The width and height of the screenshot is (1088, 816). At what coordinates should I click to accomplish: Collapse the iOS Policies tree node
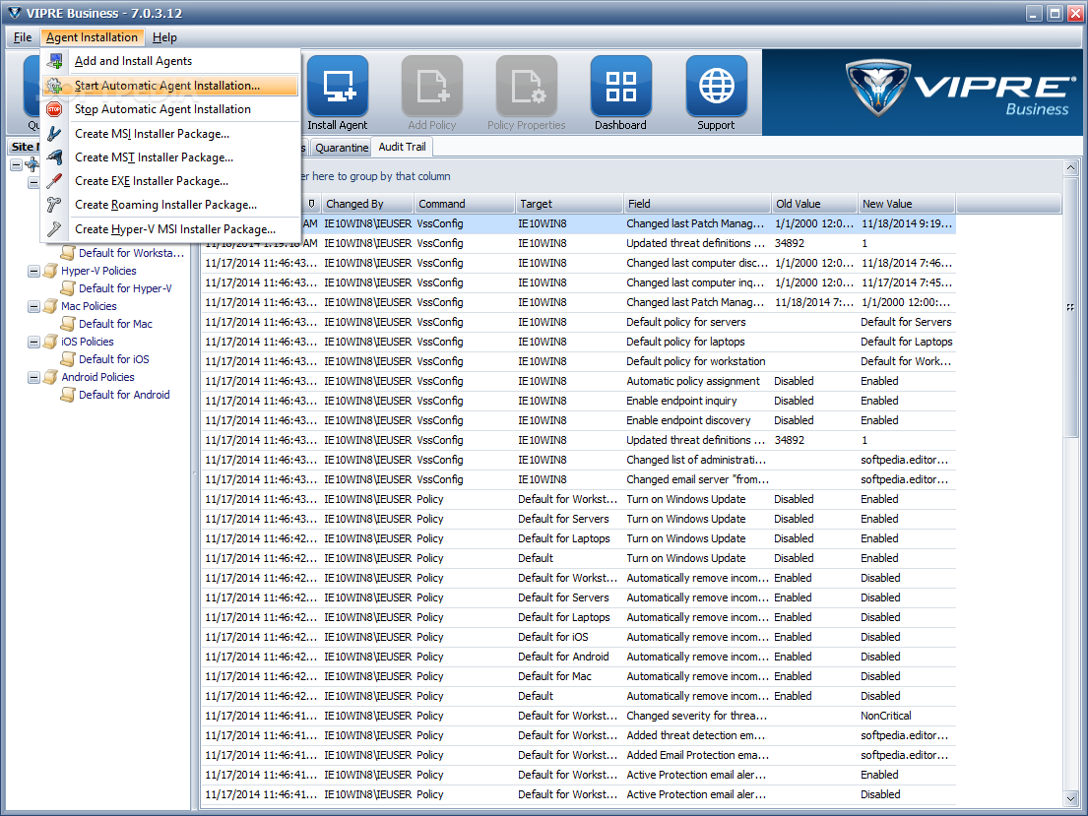tap(33, 343)
